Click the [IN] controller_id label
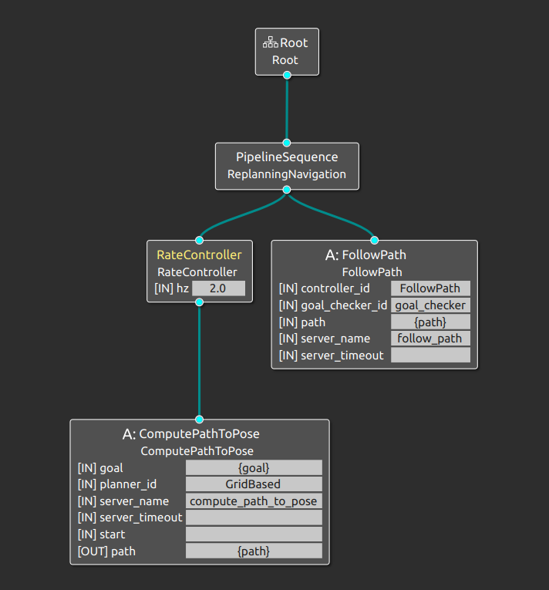This screenshot has width=549, height=590. click(325, 288)
